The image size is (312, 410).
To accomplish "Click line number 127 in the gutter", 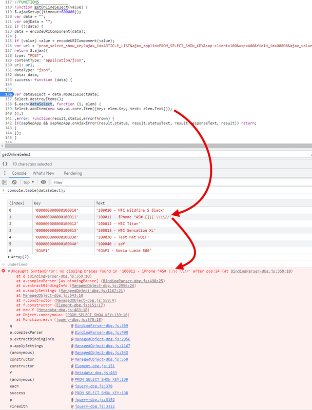I will [x=8, y=50].
